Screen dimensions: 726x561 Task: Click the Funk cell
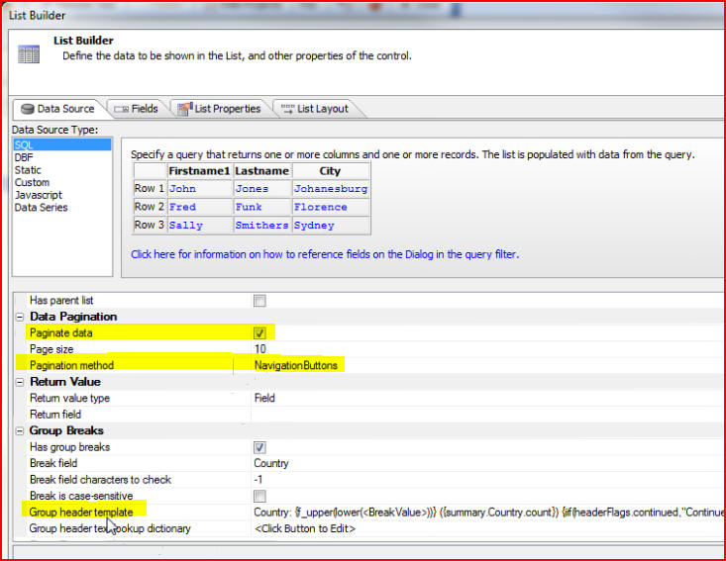point(262,207)
